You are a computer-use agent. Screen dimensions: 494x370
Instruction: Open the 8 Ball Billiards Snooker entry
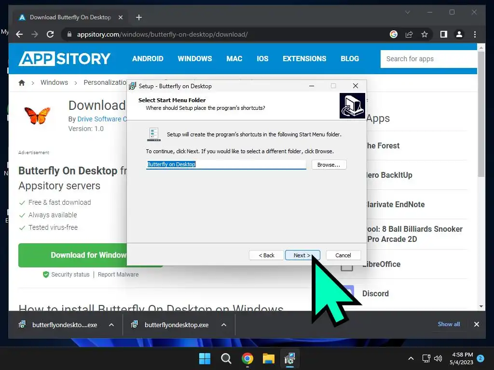tap(414, 234)
